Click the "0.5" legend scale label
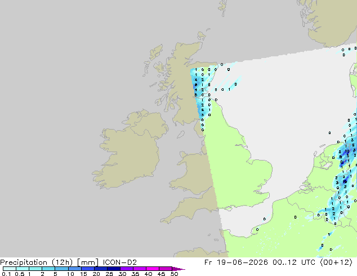The image size is (357, 276). pos(20,274)
